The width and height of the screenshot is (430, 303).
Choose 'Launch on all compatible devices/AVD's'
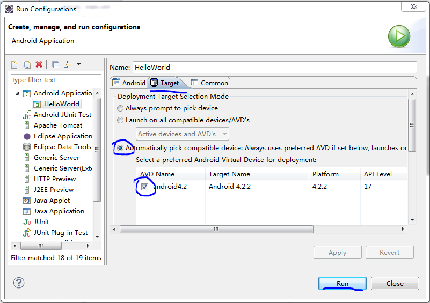pos(121,120)
